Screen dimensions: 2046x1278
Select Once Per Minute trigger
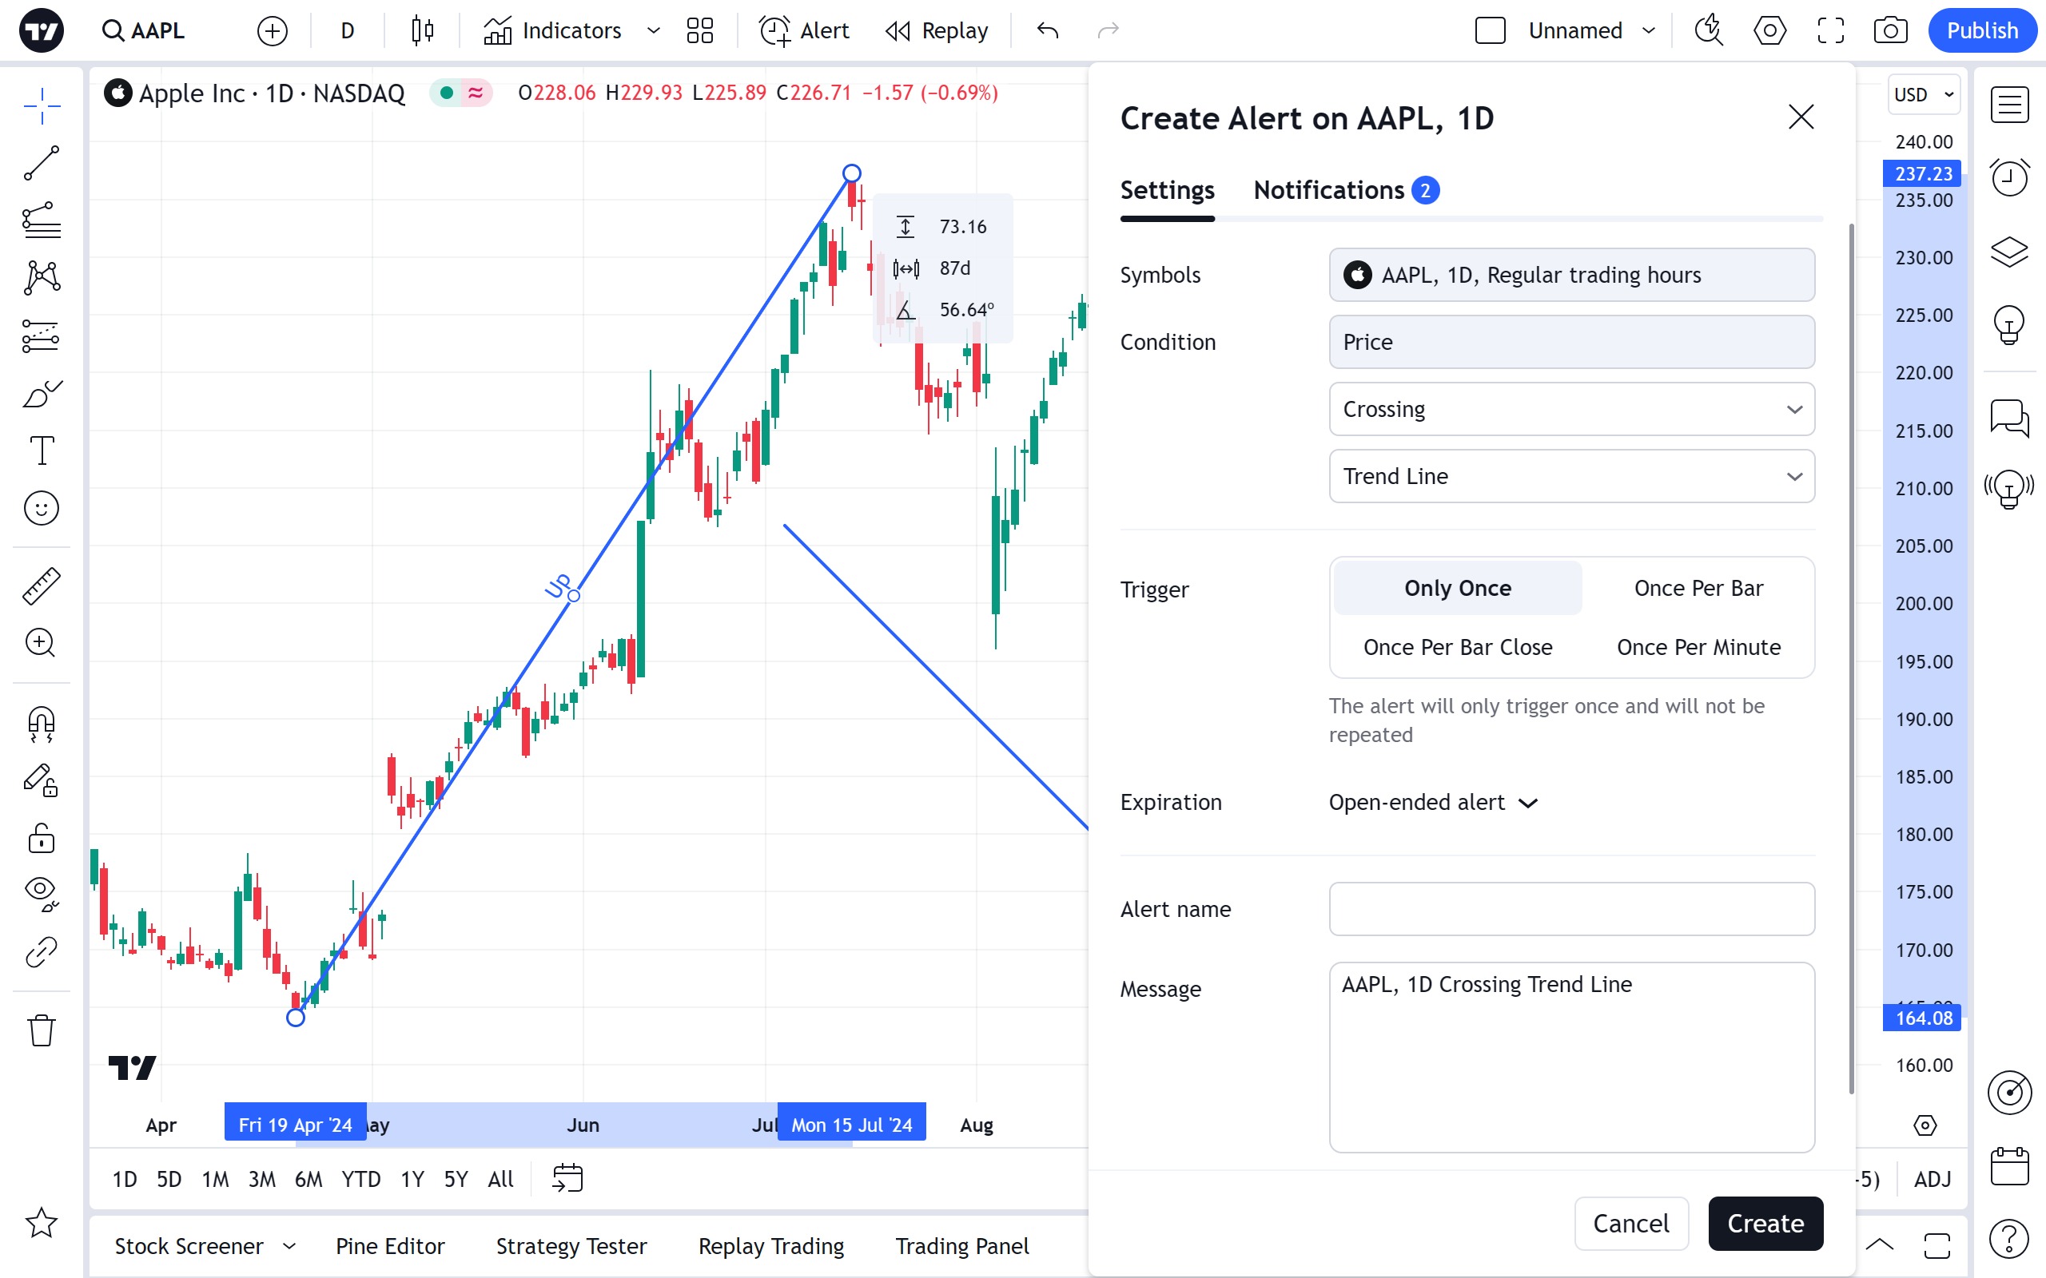coord(1698,648)
